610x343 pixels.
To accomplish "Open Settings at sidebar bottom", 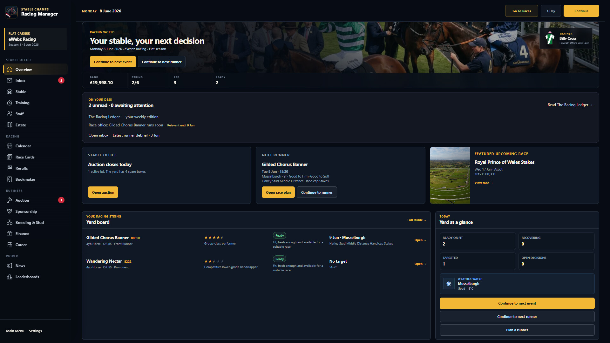I will pyautogui.click(x=35, y=331).
